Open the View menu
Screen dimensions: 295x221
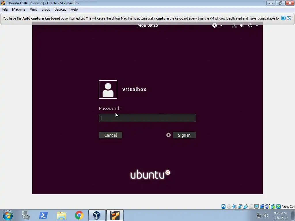click(x=33, y=9)
